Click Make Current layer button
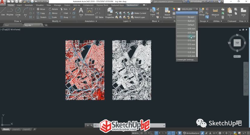Screen dimensions: 250x135 138,13
